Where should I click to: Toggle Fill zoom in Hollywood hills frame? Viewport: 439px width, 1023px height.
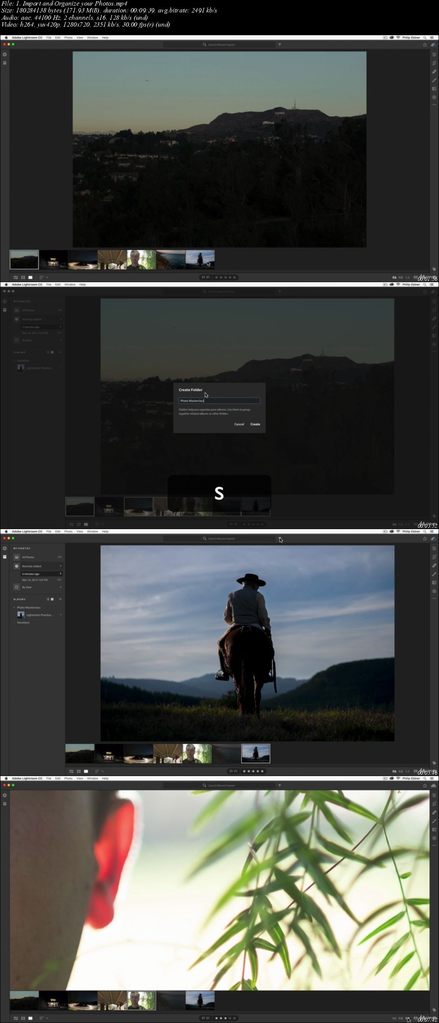click(401, 278)
